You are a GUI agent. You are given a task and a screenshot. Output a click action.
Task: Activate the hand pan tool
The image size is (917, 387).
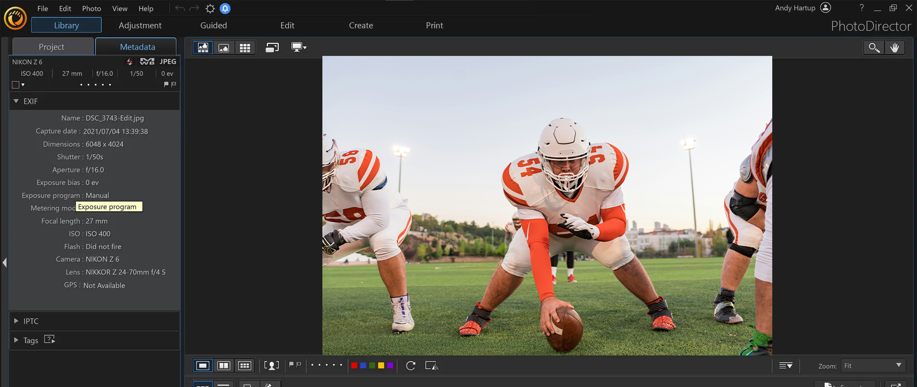pos(895,47)
